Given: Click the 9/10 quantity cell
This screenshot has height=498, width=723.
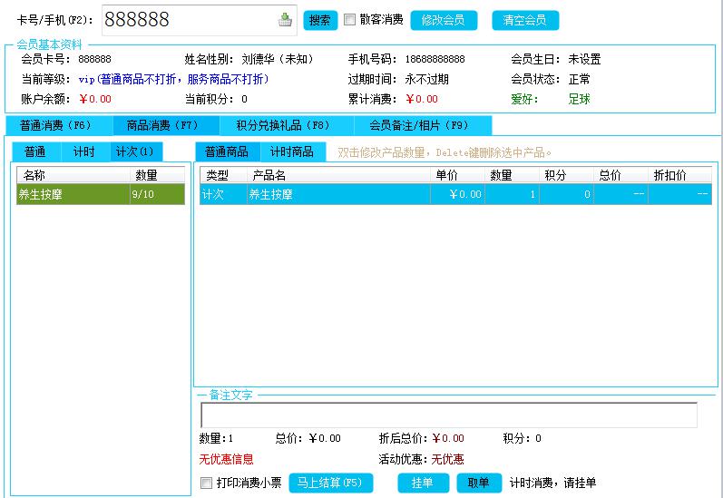Looking at the screenshot, I should pyautogui.click(x=157, y=194).
